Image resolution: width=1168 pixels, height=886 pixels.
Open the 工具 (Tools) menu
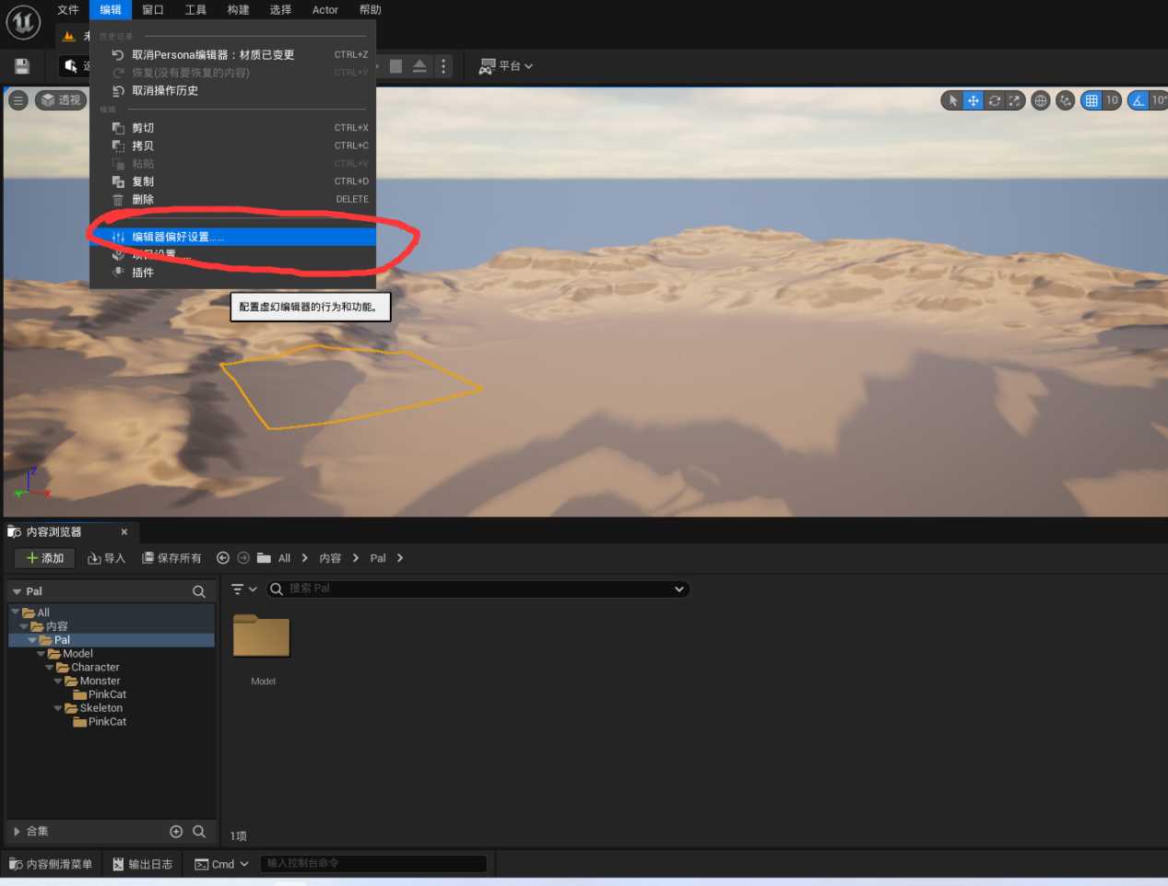(x=195, y=10)
